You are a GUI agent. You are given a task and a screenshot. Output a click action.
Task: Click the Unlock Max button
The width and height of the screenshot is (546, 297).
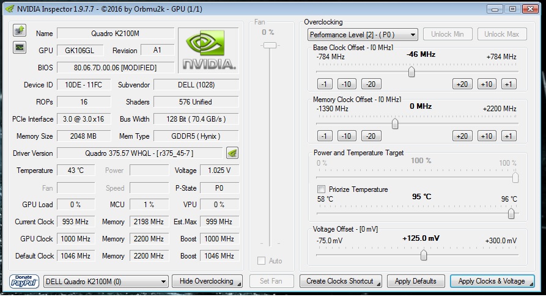tap(502, 34)
